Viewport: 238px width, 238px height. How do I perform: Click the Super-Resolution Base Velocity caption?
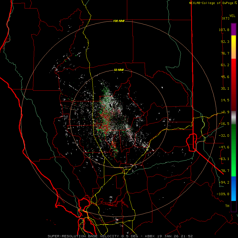click(120, 236)
